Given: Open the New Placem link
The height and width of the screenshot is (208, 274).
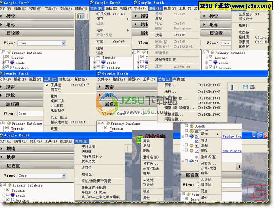Looking at the screenshot, I should point(232,151).
